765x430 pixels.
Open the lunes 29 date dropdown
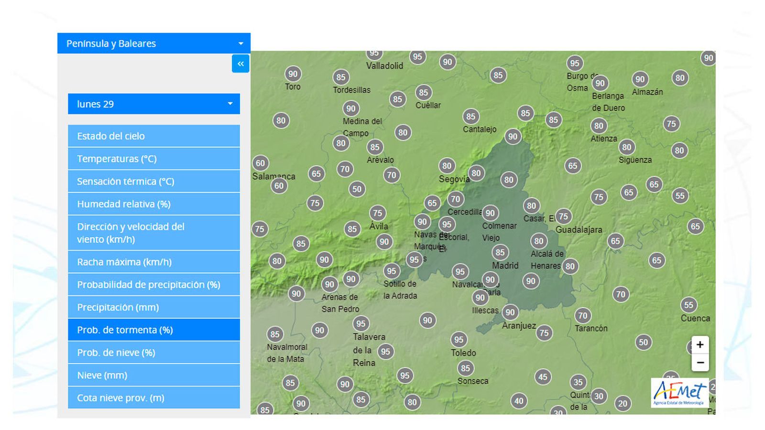click(154, 104)
